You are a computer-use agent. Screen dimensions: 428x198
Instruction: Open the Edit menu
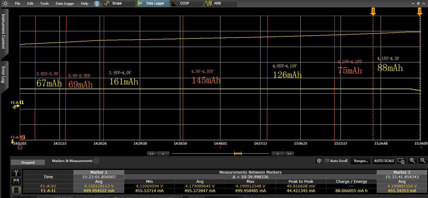(x=30, y=4)
